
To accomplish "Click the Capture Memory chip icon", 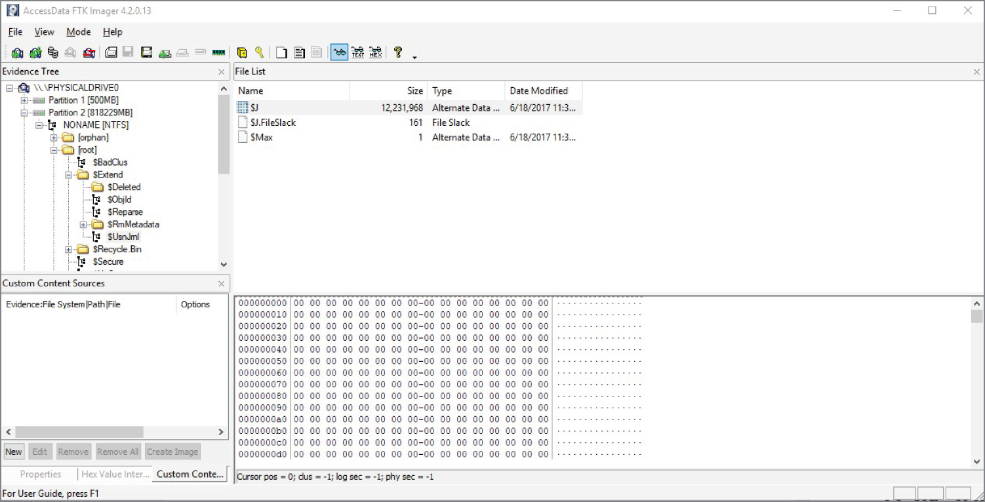I will pos(218,52).
